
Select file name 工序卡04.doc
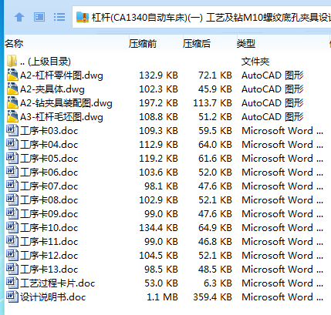point(49,145)
